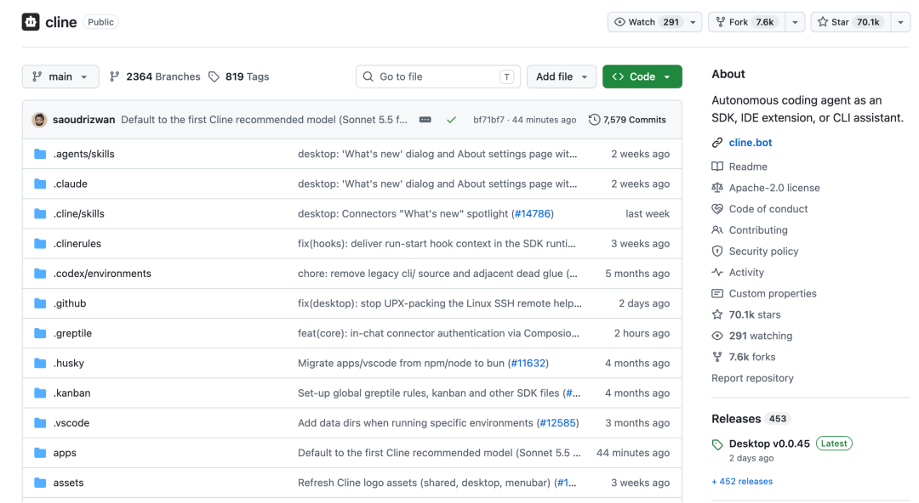
Task: Open the .cline/skills folder
Action: [78, 214]
